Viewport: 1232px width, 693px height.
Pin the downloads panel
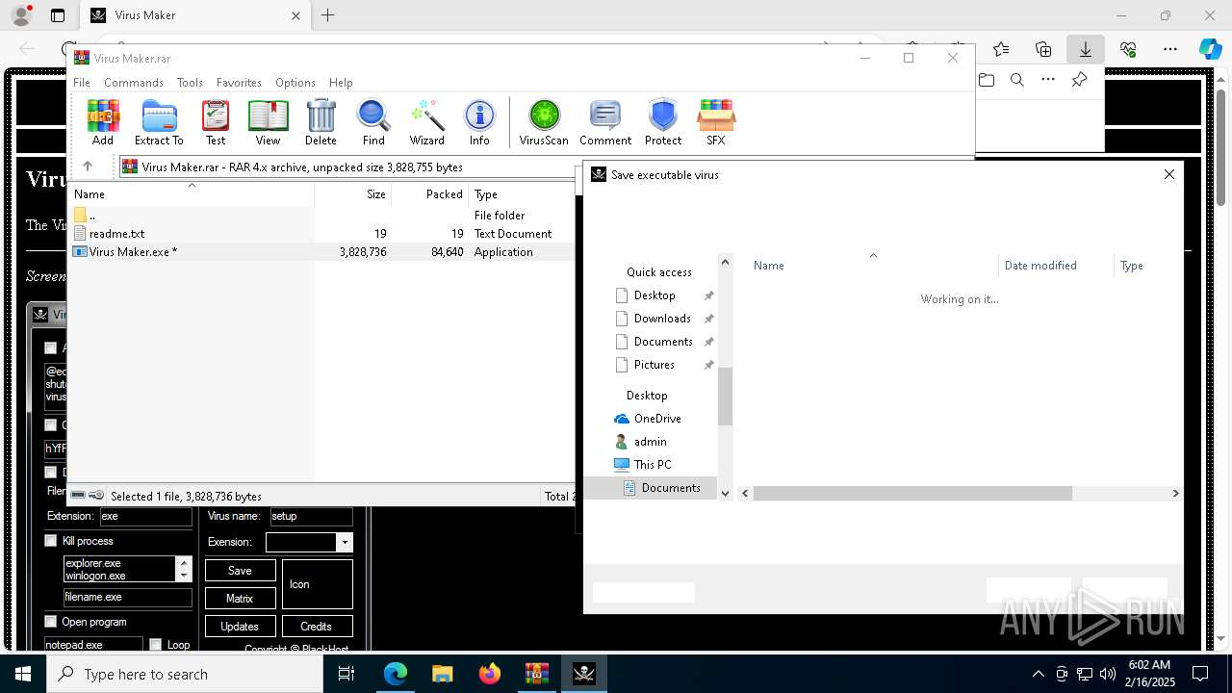click(x=1079, y=80)
